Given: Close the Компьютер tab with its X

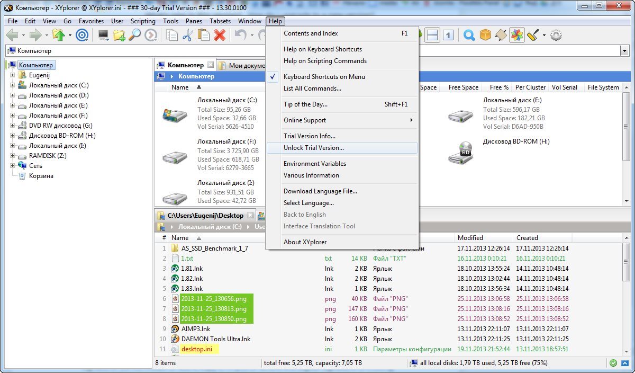Looking at the screenshot, I should (211, 65).
